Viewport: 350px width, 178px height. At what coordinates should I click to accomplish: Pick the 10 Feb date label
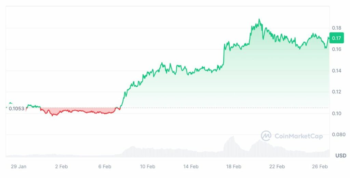tap(148, 167)
